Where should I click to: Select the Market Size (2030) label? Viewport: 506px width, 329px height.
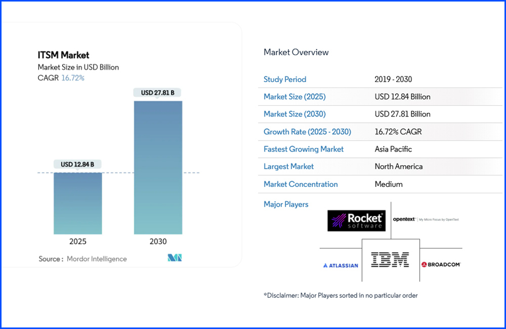point(294,114)
